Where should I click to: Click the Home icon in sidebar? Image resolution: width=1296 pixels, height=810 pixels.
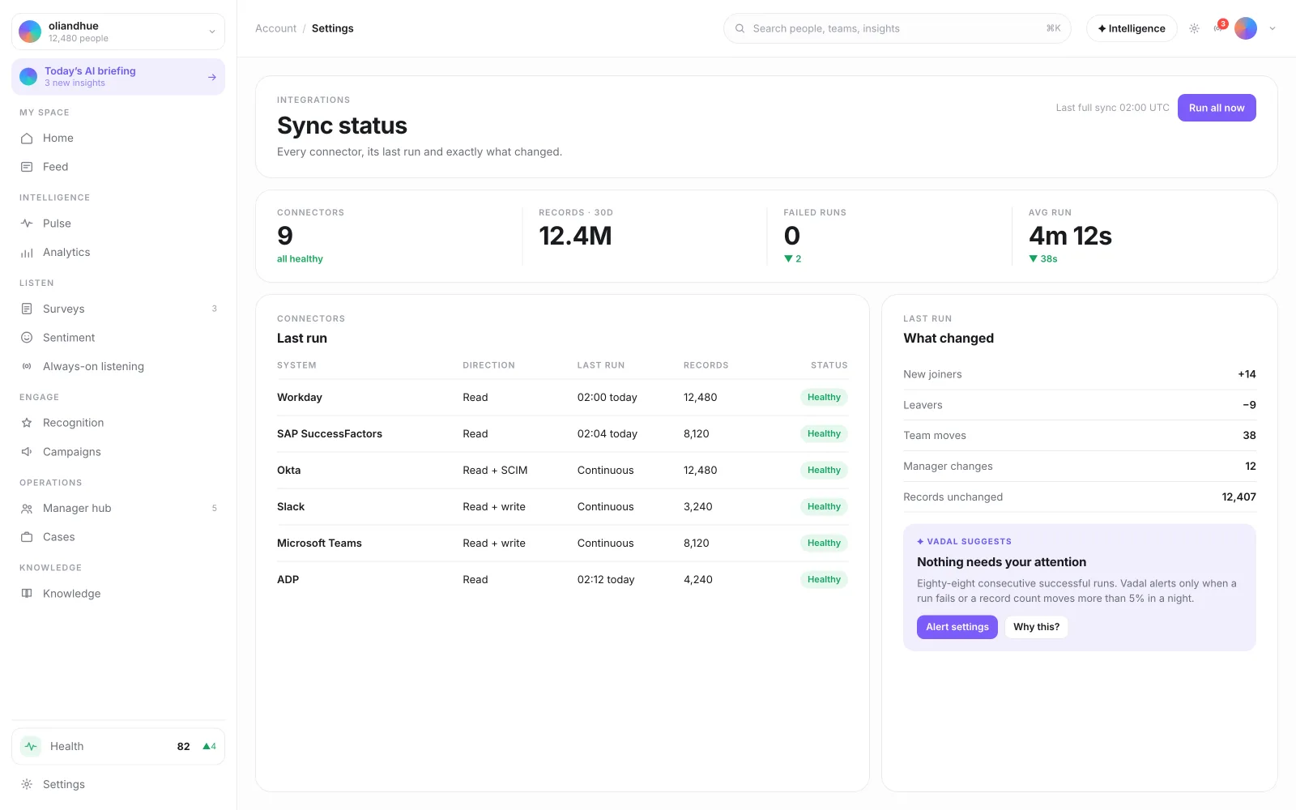click(27, 139)
